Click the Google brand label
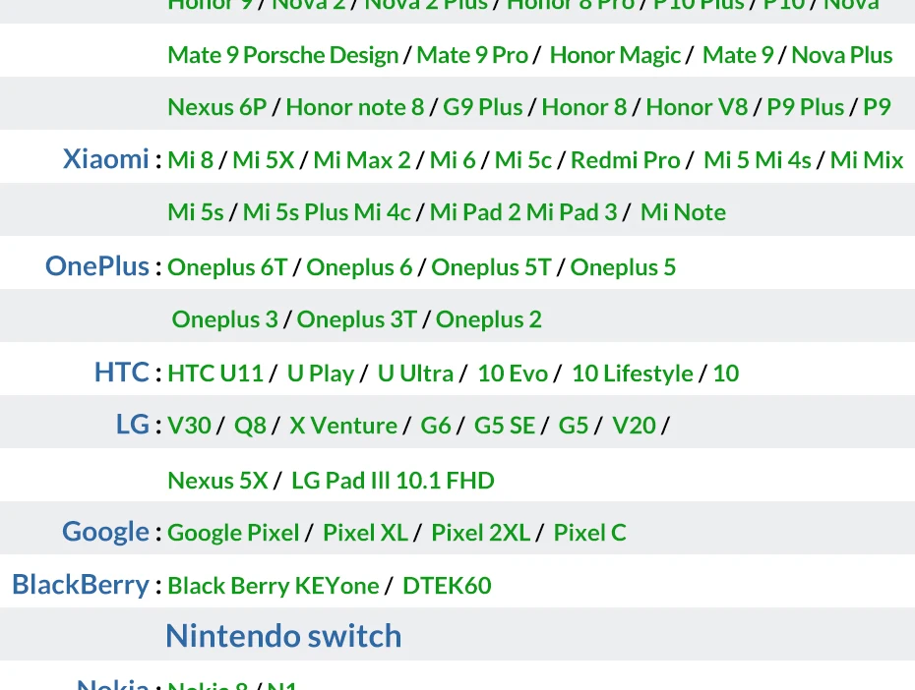The width and height of the screenshot is (915, 690). click(x=105, y=532)
